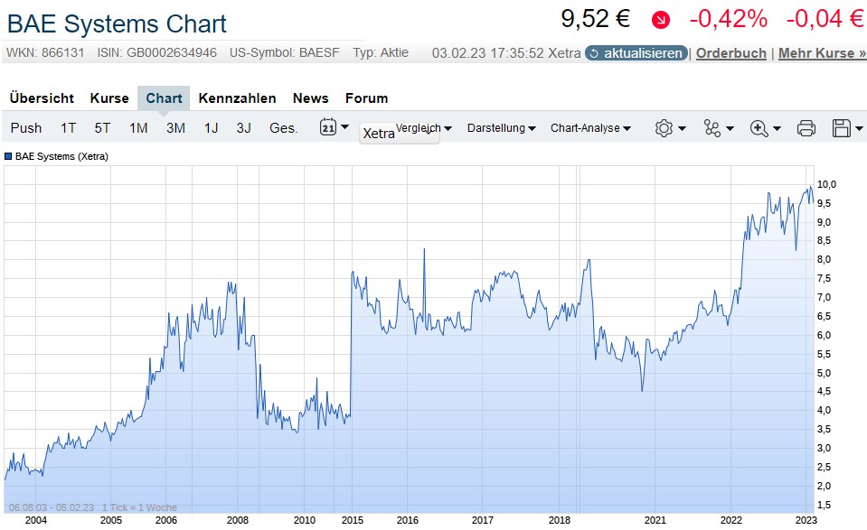Switch to the Übersicht tab
Image resolution: width=867 pixels, height=530 pixels.
click(x=42, y=98)
